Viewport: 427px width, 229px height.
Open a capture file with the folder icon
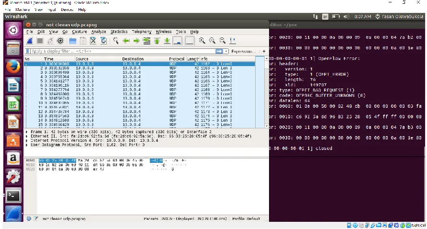[x=73, y=41]
